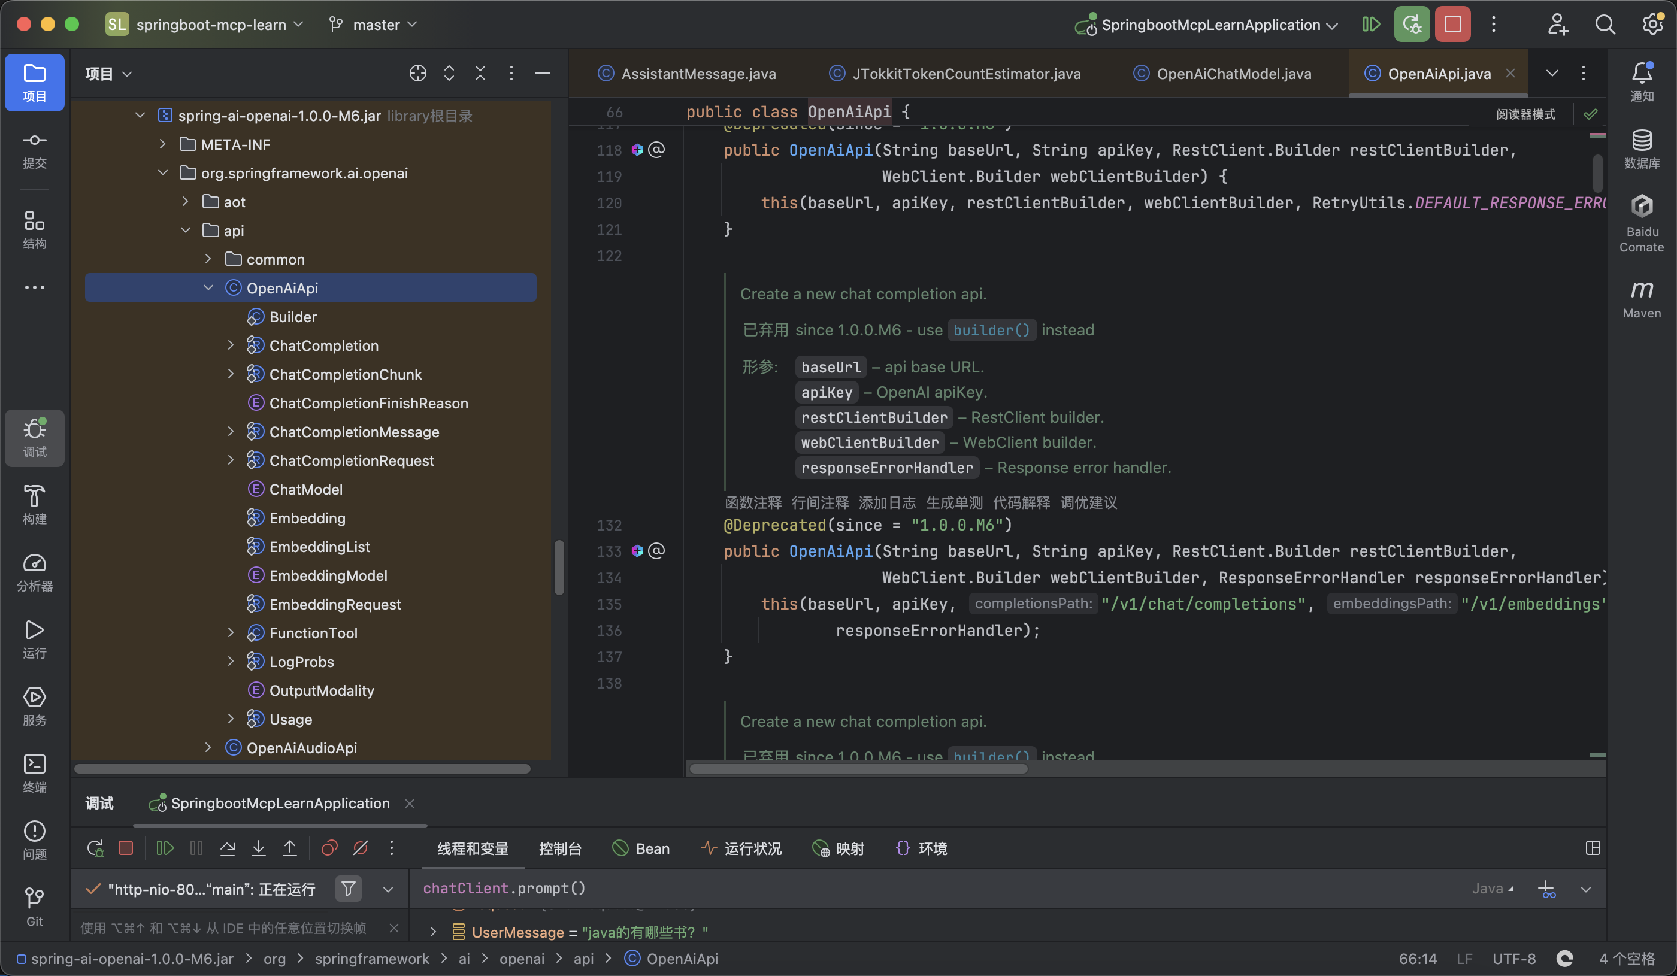1677x976 pixels.
Task: Switch to OpenAiChatModel.java tab
Action: [1222, 73]
